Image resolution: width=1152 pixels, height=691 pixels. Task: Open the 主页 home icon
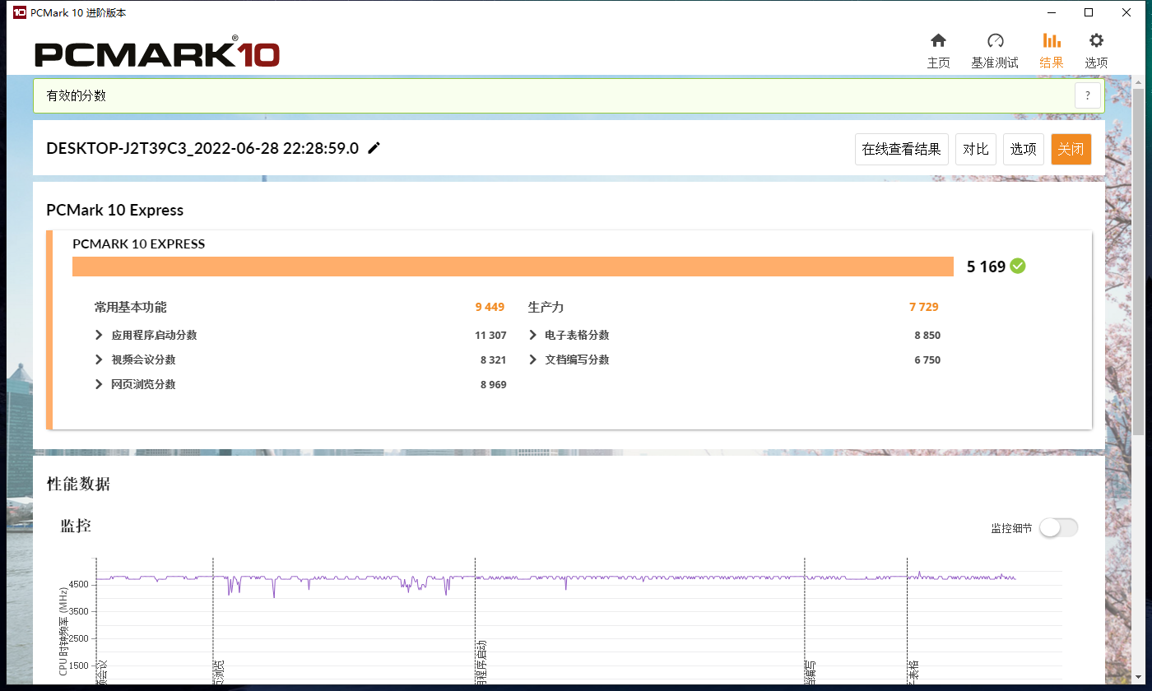click(x=938, y=41)
